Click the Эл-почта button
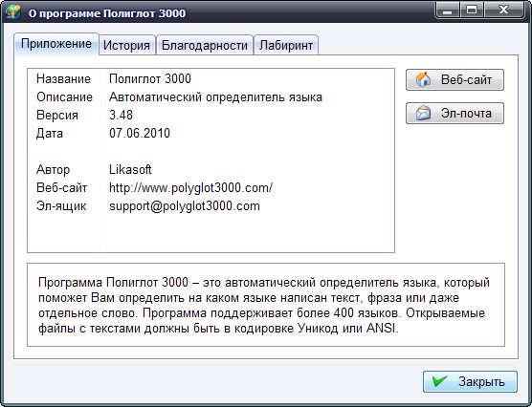Screen dimensions: 532x407 pos(454,113)
